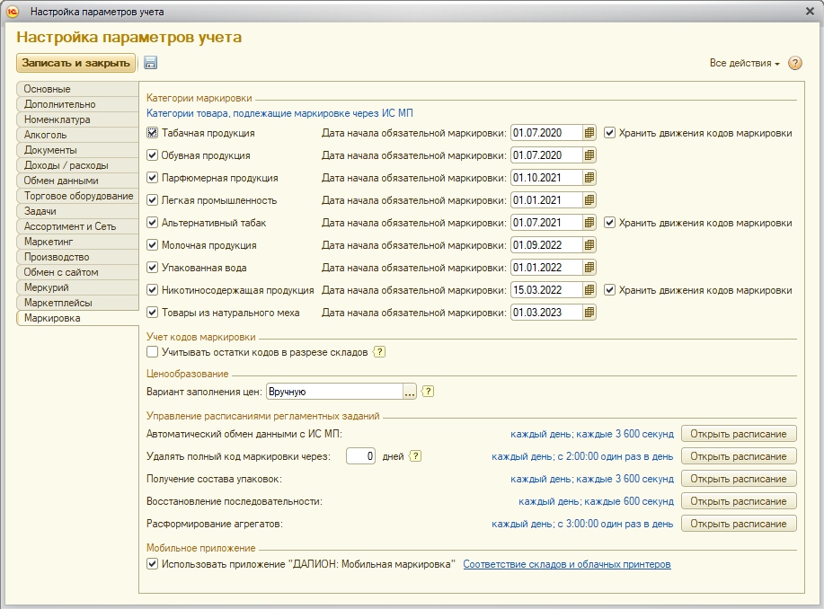Click the 1C logo icon in title bar
The image size is (824, 609).
click(x=12, y=11)
